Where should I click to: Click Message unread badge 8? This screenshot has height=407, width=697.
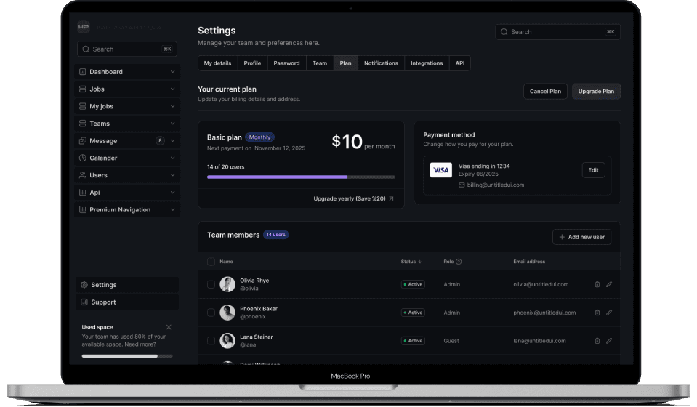tap(160, 141)
